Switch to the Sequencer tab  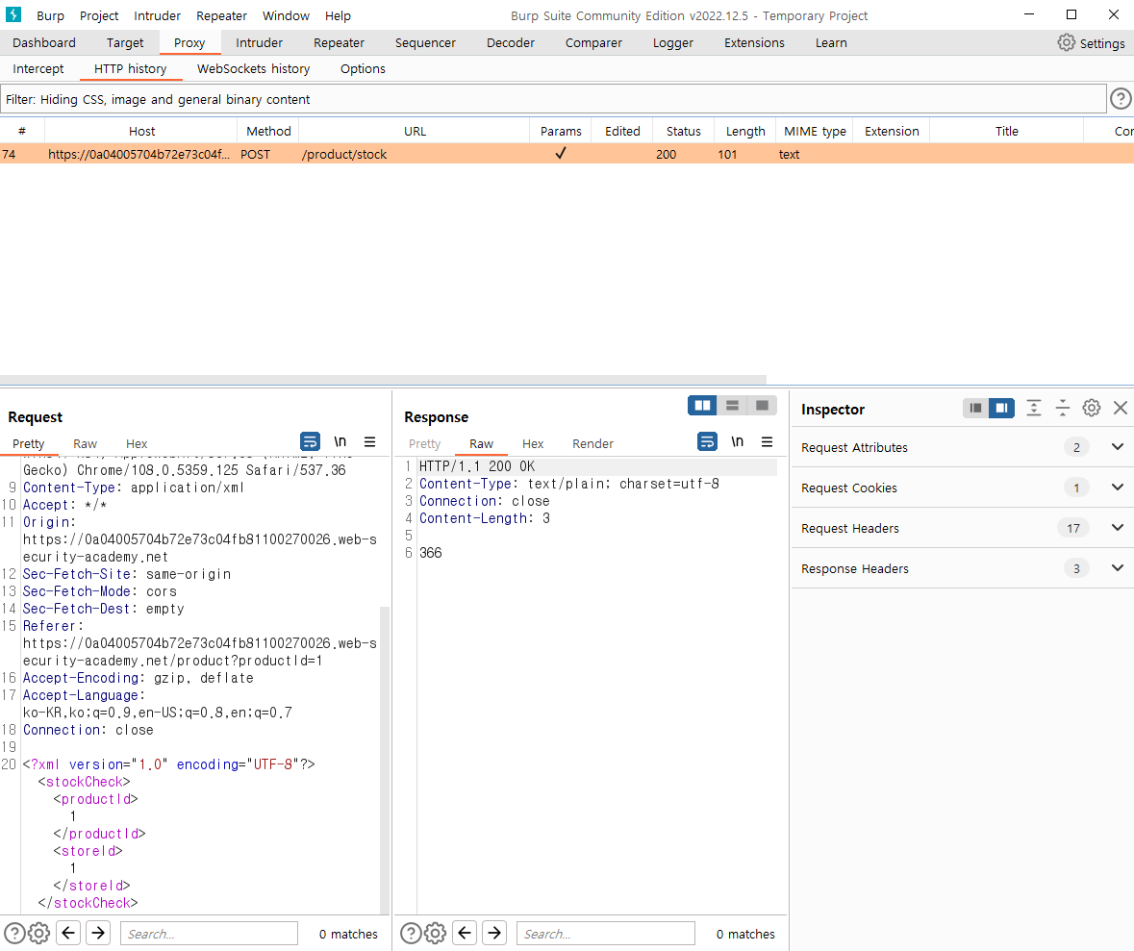click(425, 42)
